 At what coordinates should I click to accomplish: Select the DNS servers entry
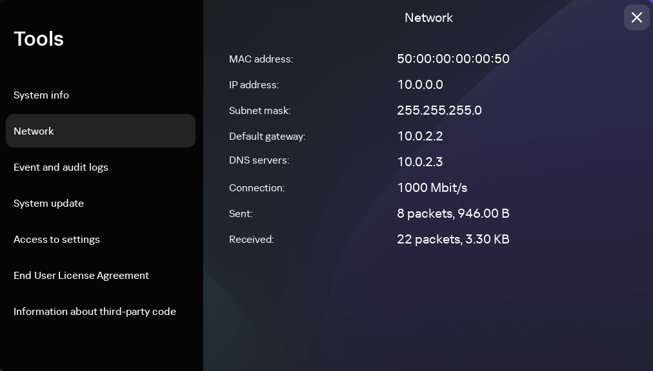click(x=420, y=162)
